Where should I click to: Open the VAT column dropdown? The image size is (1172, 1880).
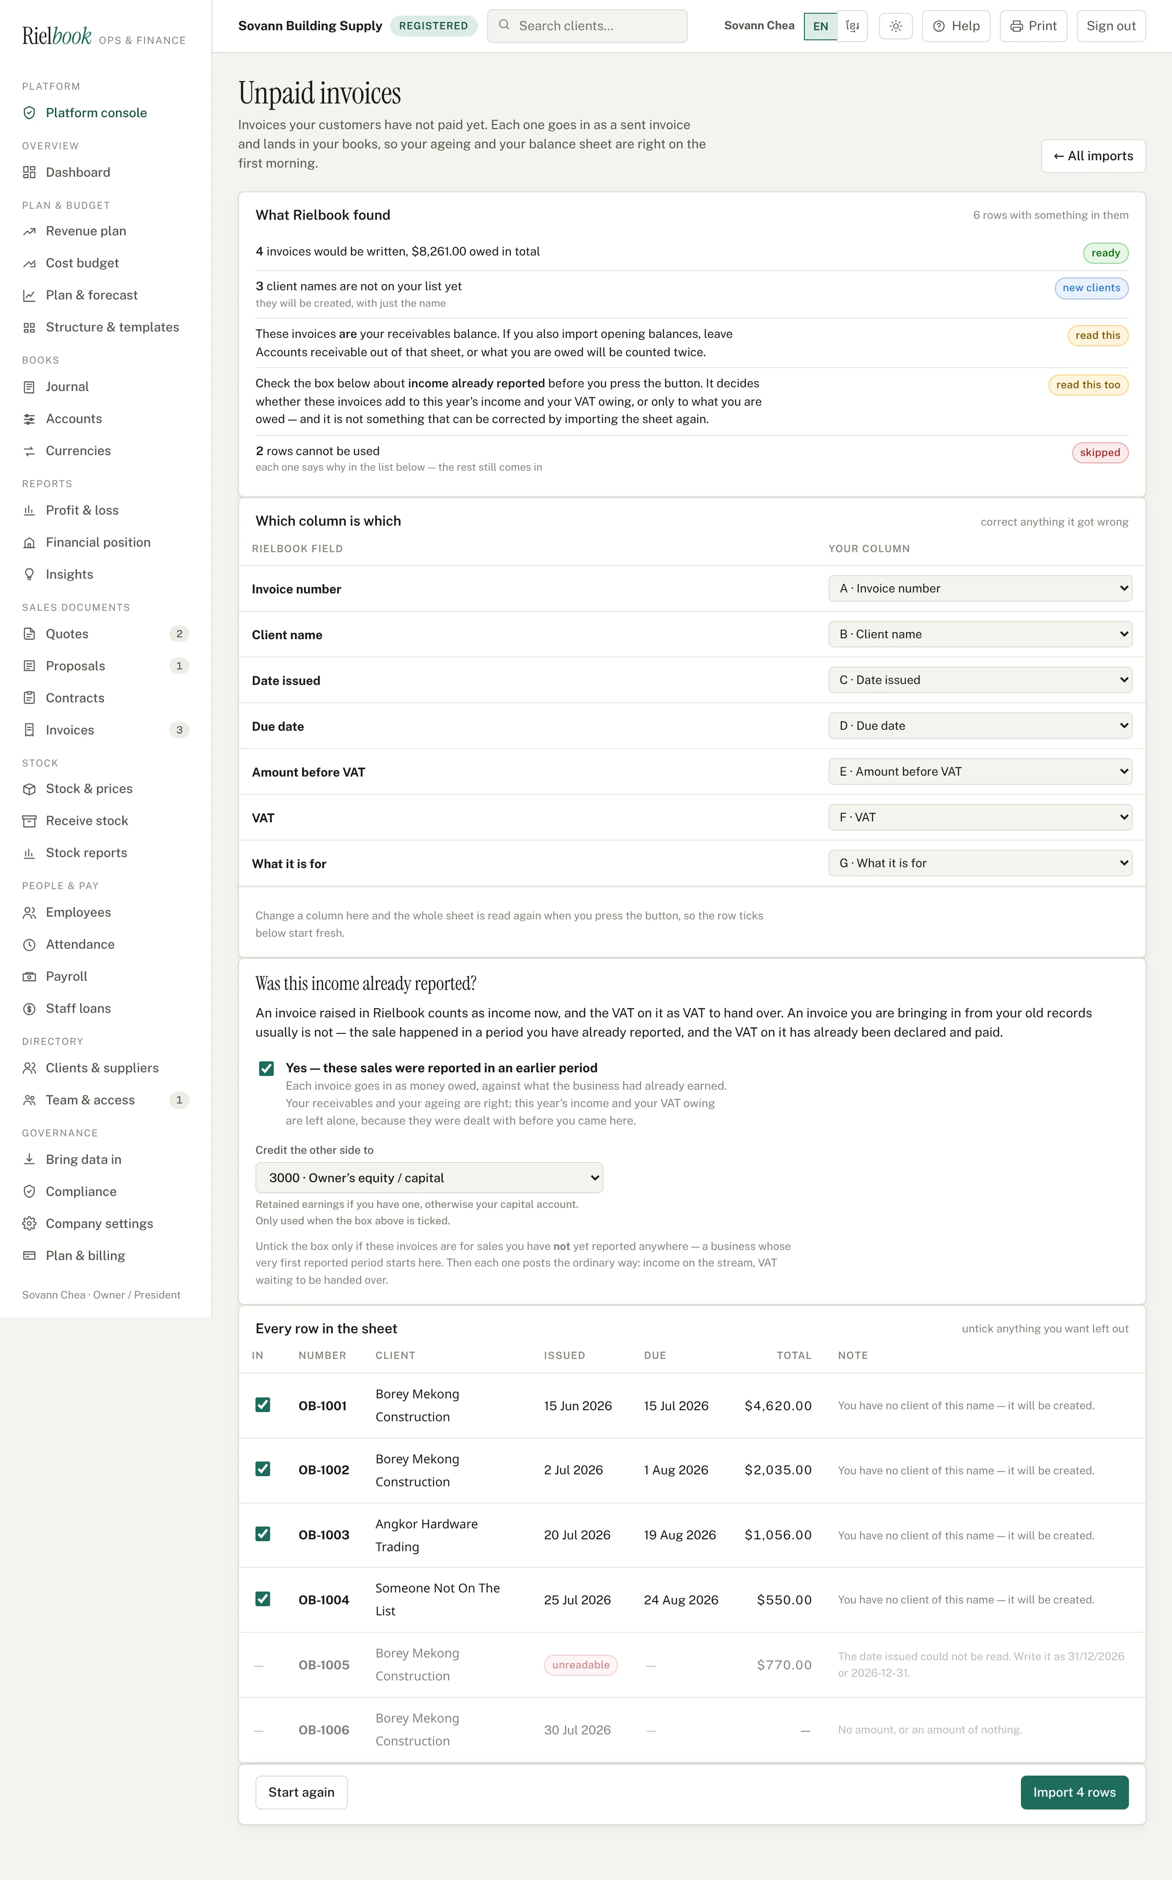pyautogui.click(x=980, y=817)
